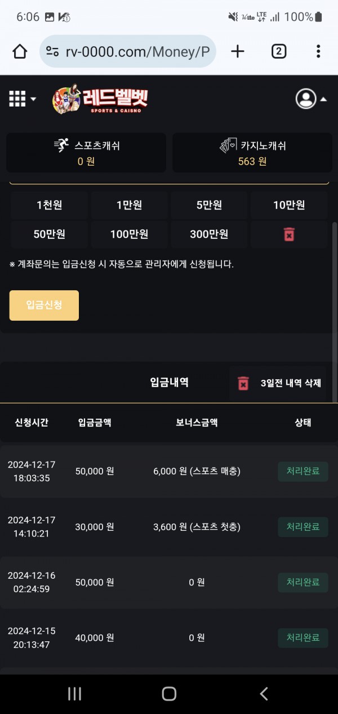Tap the site settings icon in address bar
338x714 pixels.
coord(52,52)
